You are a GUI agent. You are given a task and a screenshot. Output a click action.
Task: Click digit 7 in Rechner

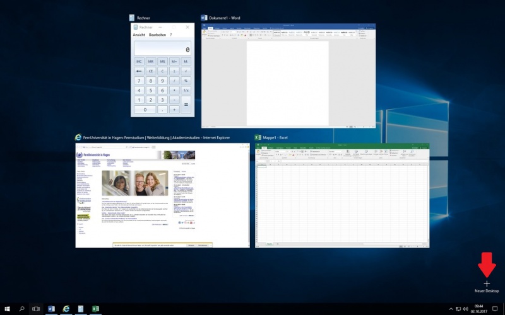(139, 81)
